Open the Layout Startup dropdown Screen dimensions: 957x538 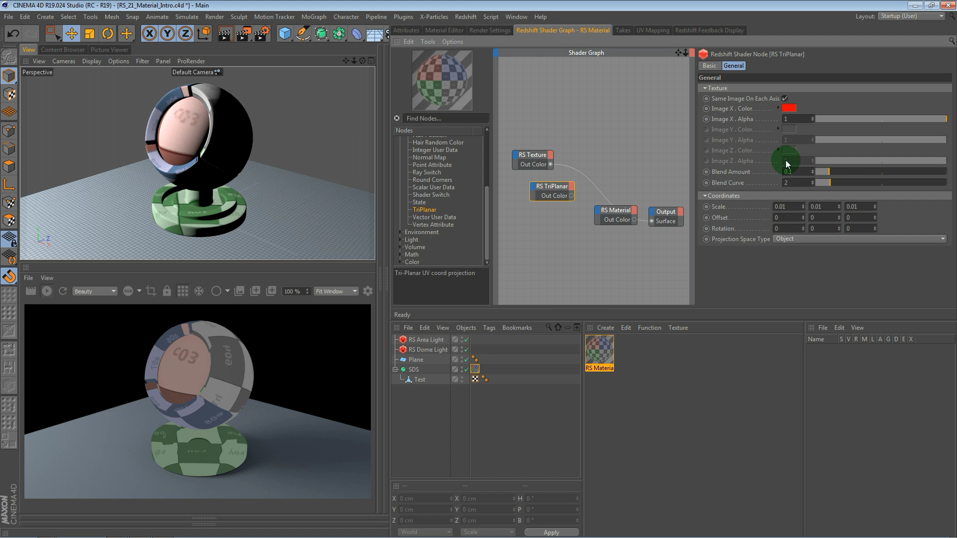(x=912, y=16)
